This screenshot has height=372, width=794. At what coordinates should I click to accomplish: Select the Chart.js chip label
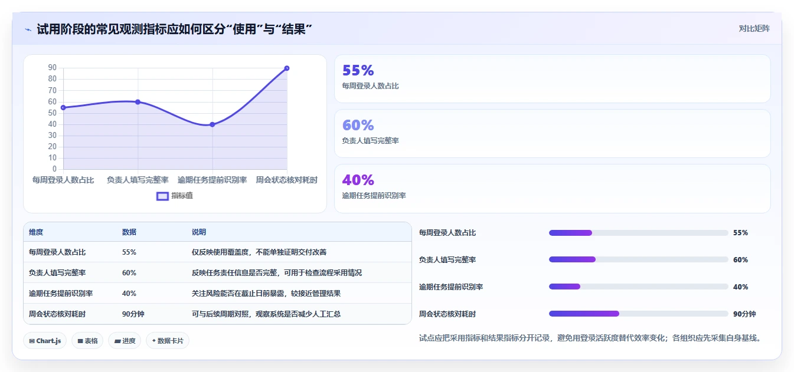[x=48, y=341]
